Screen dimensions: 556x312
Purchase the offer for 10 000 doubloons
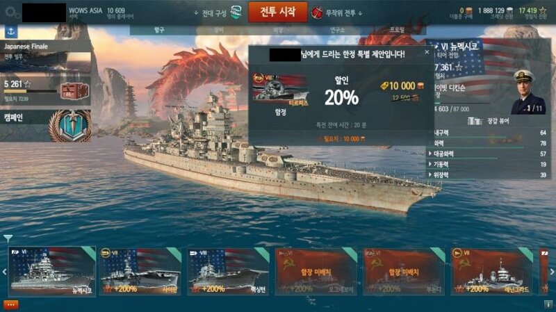pos(341,139)
